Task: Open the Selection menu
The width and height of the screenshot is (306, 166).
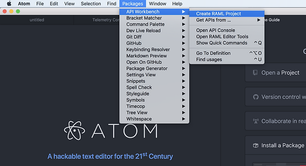Action: pyautogui.click(x=91, y=3)
